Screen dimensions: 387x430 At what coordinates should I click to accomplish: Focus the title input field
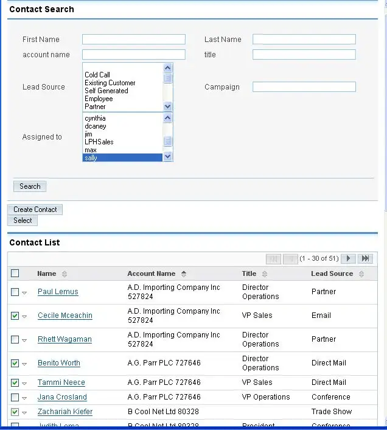[x=304, y=55]
